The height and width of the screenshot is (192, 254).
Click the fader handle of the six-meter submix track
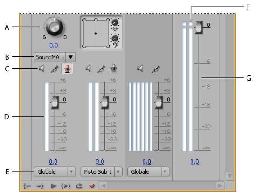coord(158,102)
